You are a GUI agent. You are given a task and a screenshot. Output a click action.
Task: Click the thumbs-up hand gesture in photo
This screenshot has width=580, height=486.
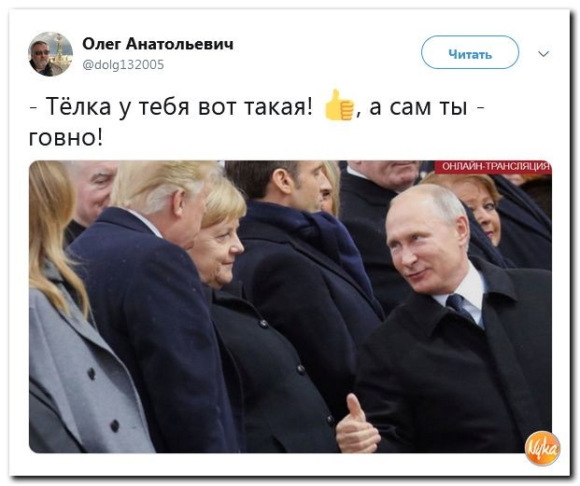tap(357, 424)
